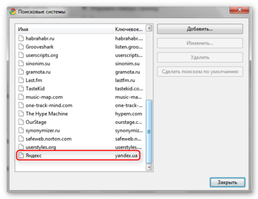The width and height of the screenshot is (258, 199).
Task: Select the sinonim.su name in Имя column
Action: 38,64
